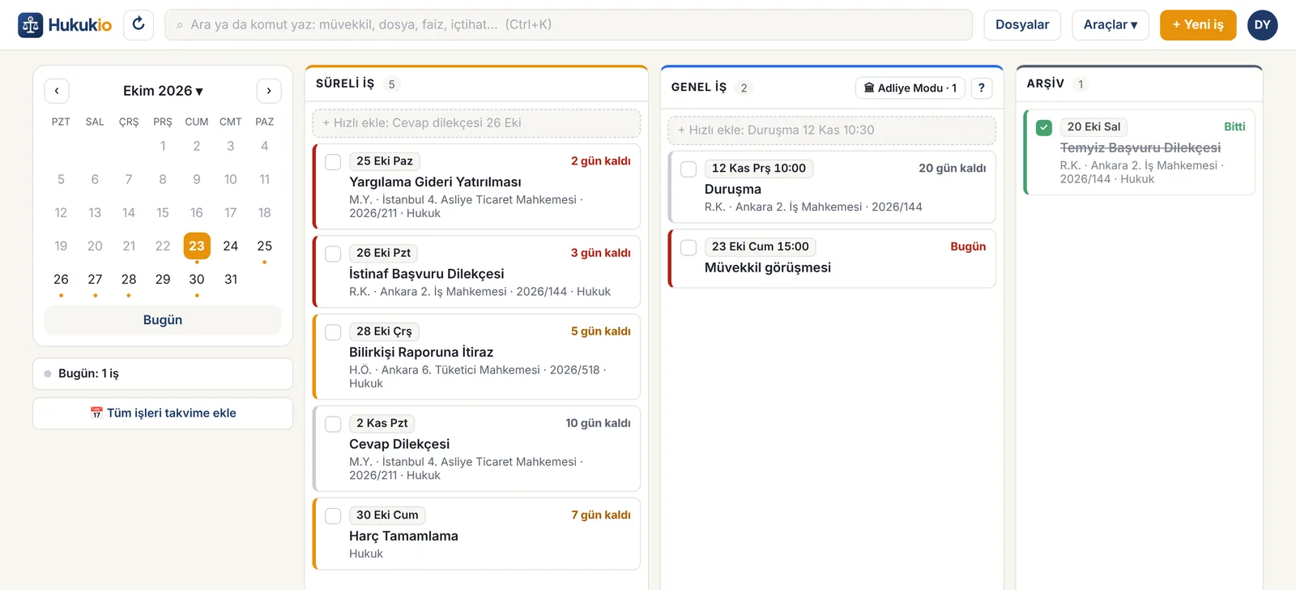Click the 25 Eki Paz date chip

point(385,161)
